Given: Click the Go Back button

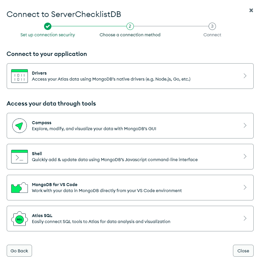Looking at the screenshot, I should click(x=19, y=251).
